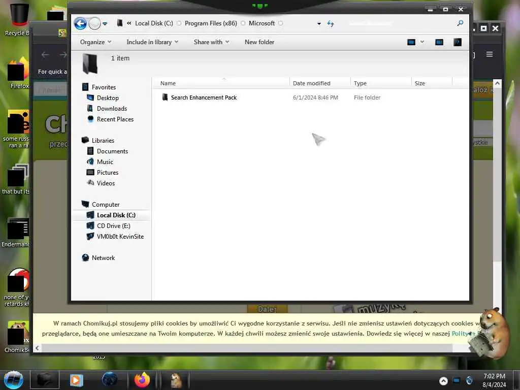
Task: Open Videos library
Action: (x=106, y=183)
